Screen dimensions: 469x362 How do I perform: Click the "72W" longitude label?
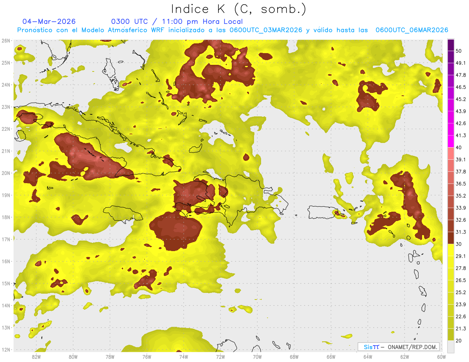tap(220, 357)
